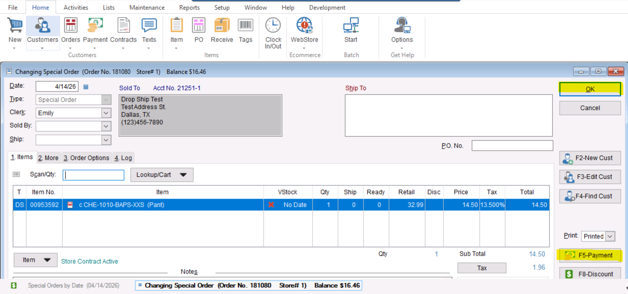Open the Maintenance menu
The width and height of the screenshot is (628, 294).
pos(147,7)
